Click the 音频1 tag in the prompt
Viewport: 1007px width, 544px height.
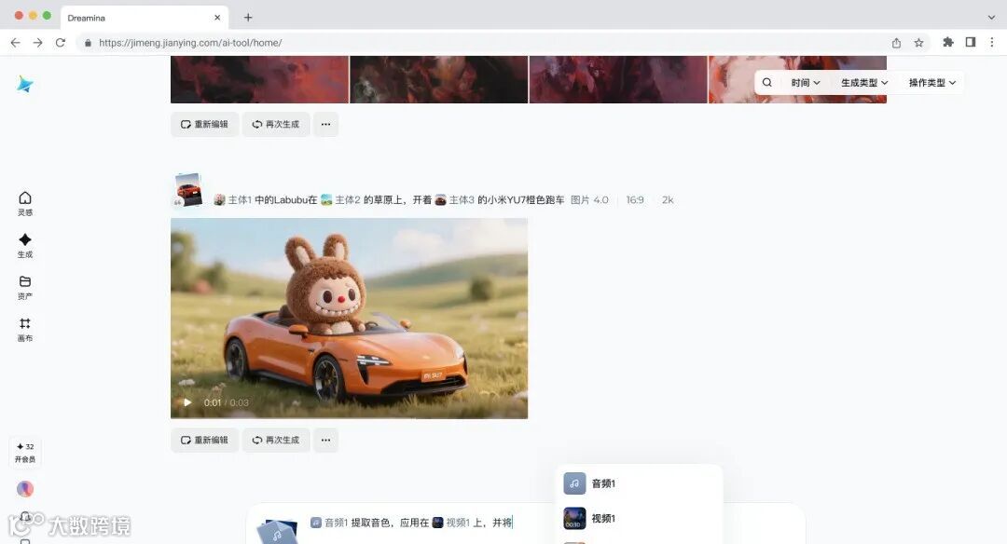329,523
